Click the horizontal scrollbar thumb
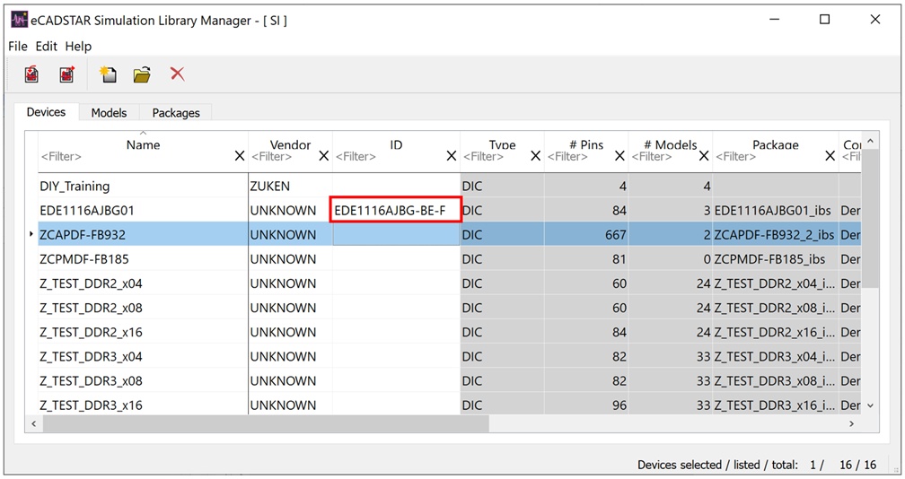Viewport: 905px width, 479px height. point(266,423)
